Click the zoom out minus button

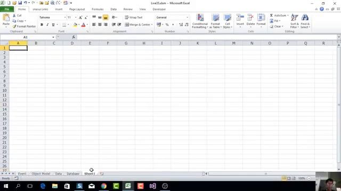click(309, 178)
